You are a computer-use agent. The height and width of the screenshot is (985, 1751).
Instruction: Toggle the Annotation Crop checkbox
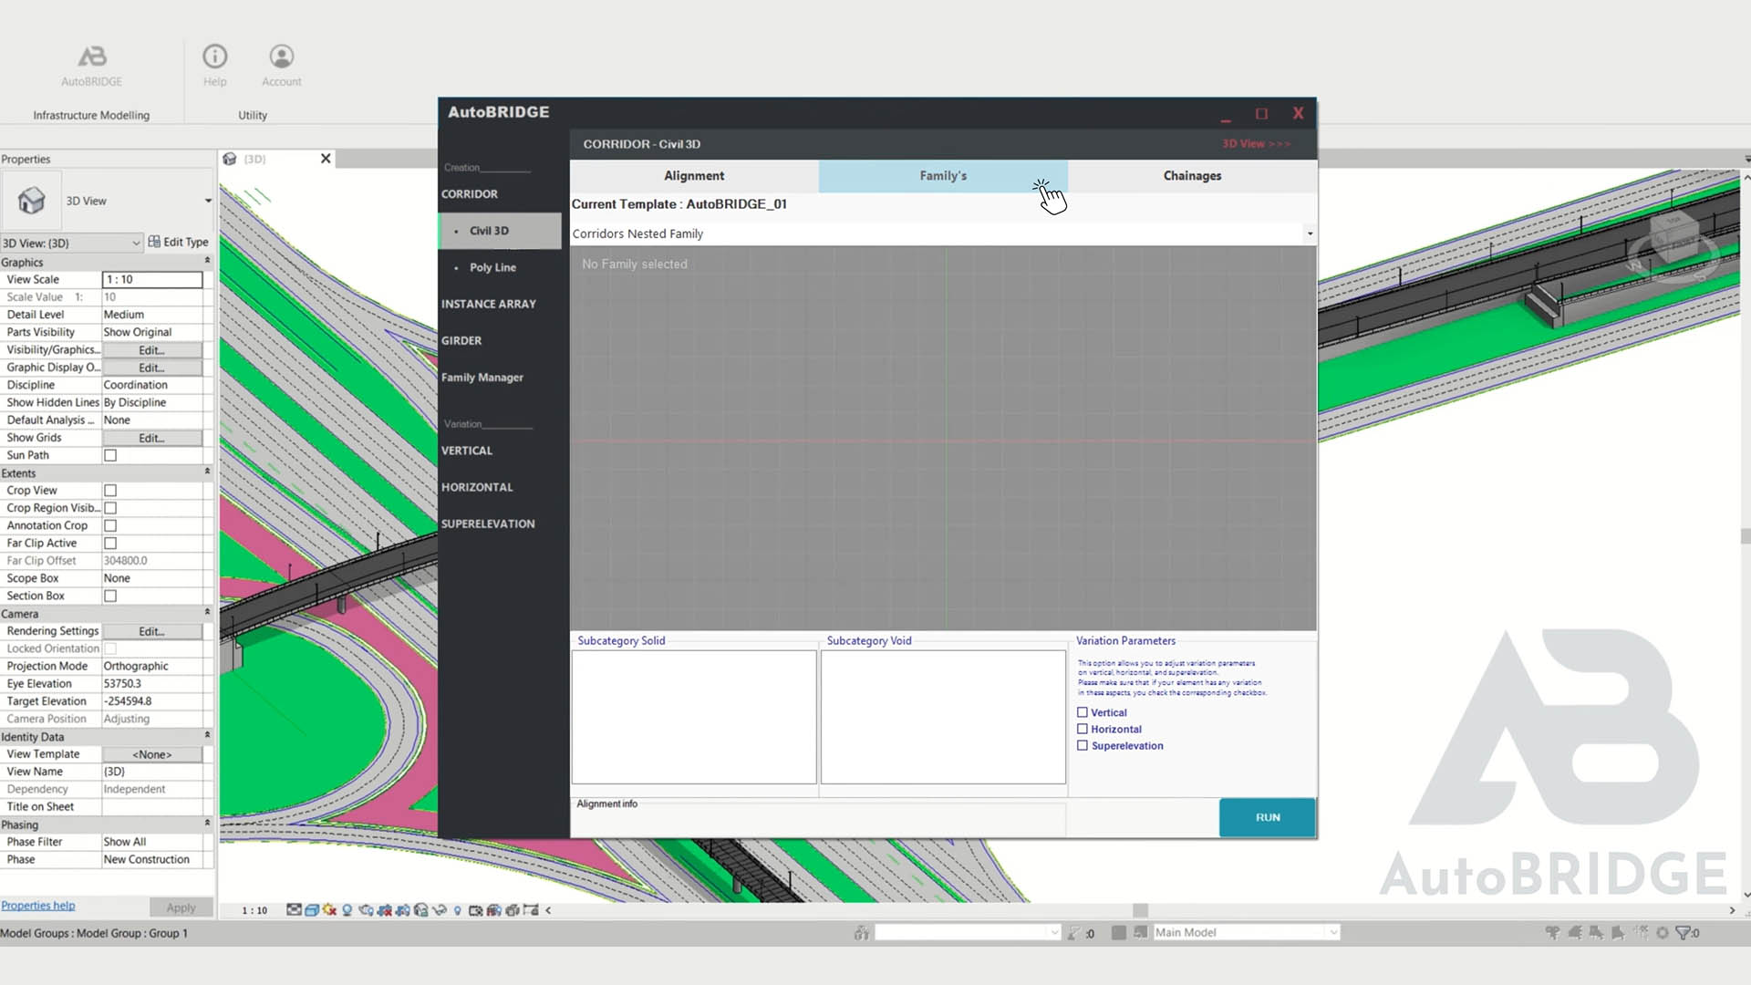(x=110, y=525)
